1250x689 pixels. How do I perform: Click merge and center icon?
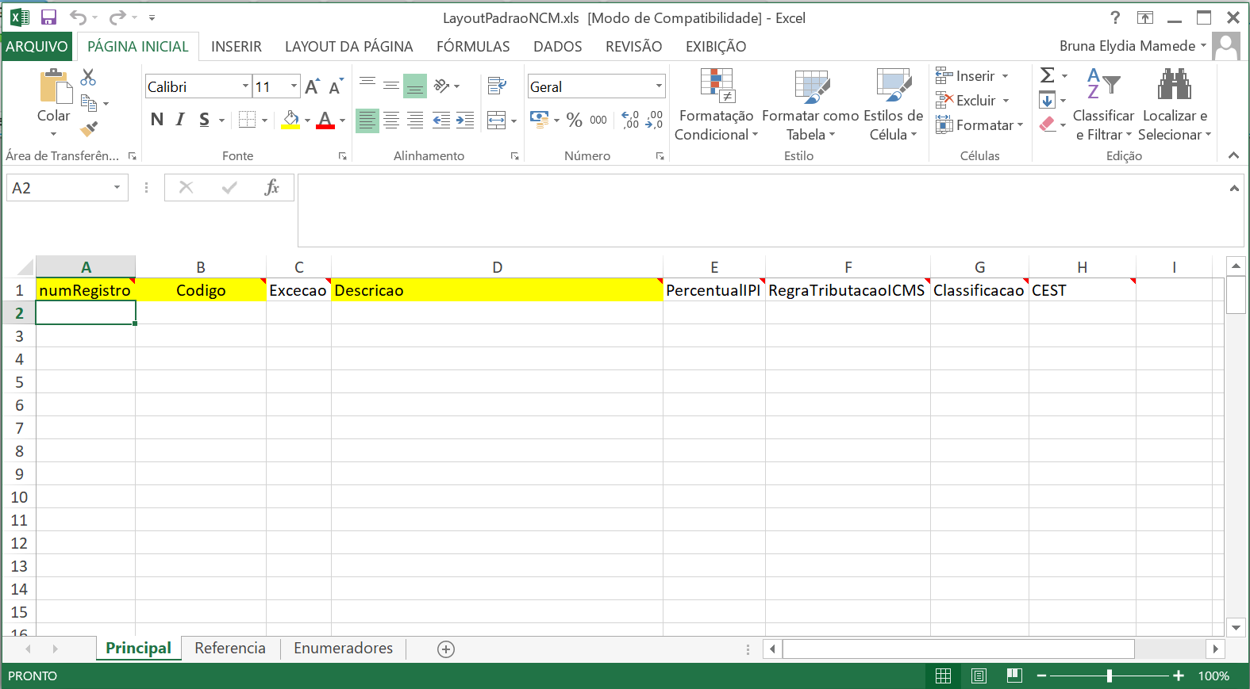coord(496,121)
